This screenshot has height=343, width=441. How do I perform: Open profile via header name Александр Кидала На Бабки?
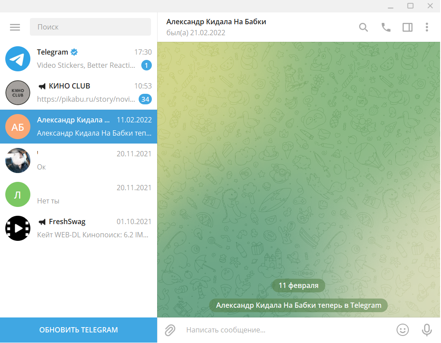216,22
